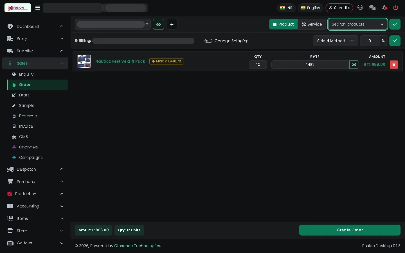405x253 pixels.
Task: Switch to Service mode
Action: (312, 24)
